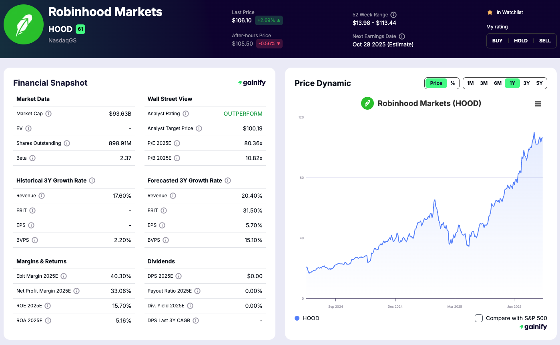Click the 33.06% net profit margin value
The height and width of the screenshot is (345, 560).
coord(121,291)
